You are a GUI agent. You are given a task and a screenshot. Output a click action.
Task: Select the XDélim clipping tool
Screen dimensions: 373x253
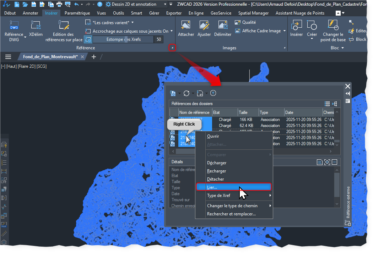tap(36, 26)
